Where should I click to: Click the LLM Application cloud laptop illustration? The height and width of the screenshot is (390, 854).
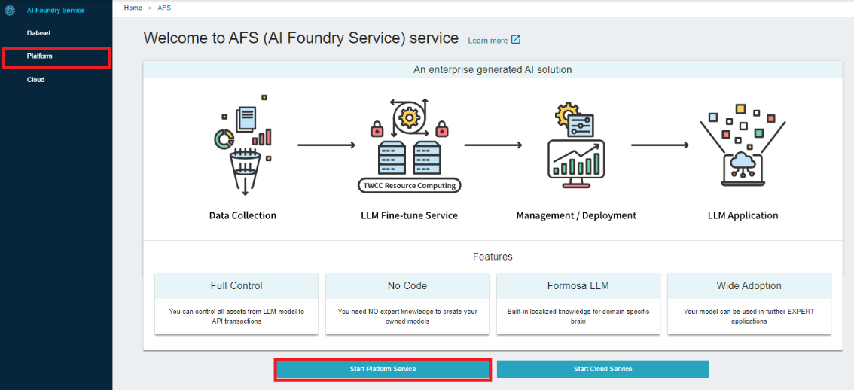[743, 145]
